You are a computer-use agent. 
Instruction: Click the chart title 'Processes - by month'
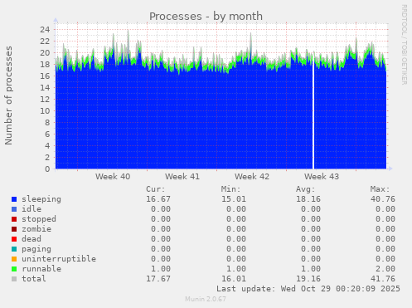(206, 17)
